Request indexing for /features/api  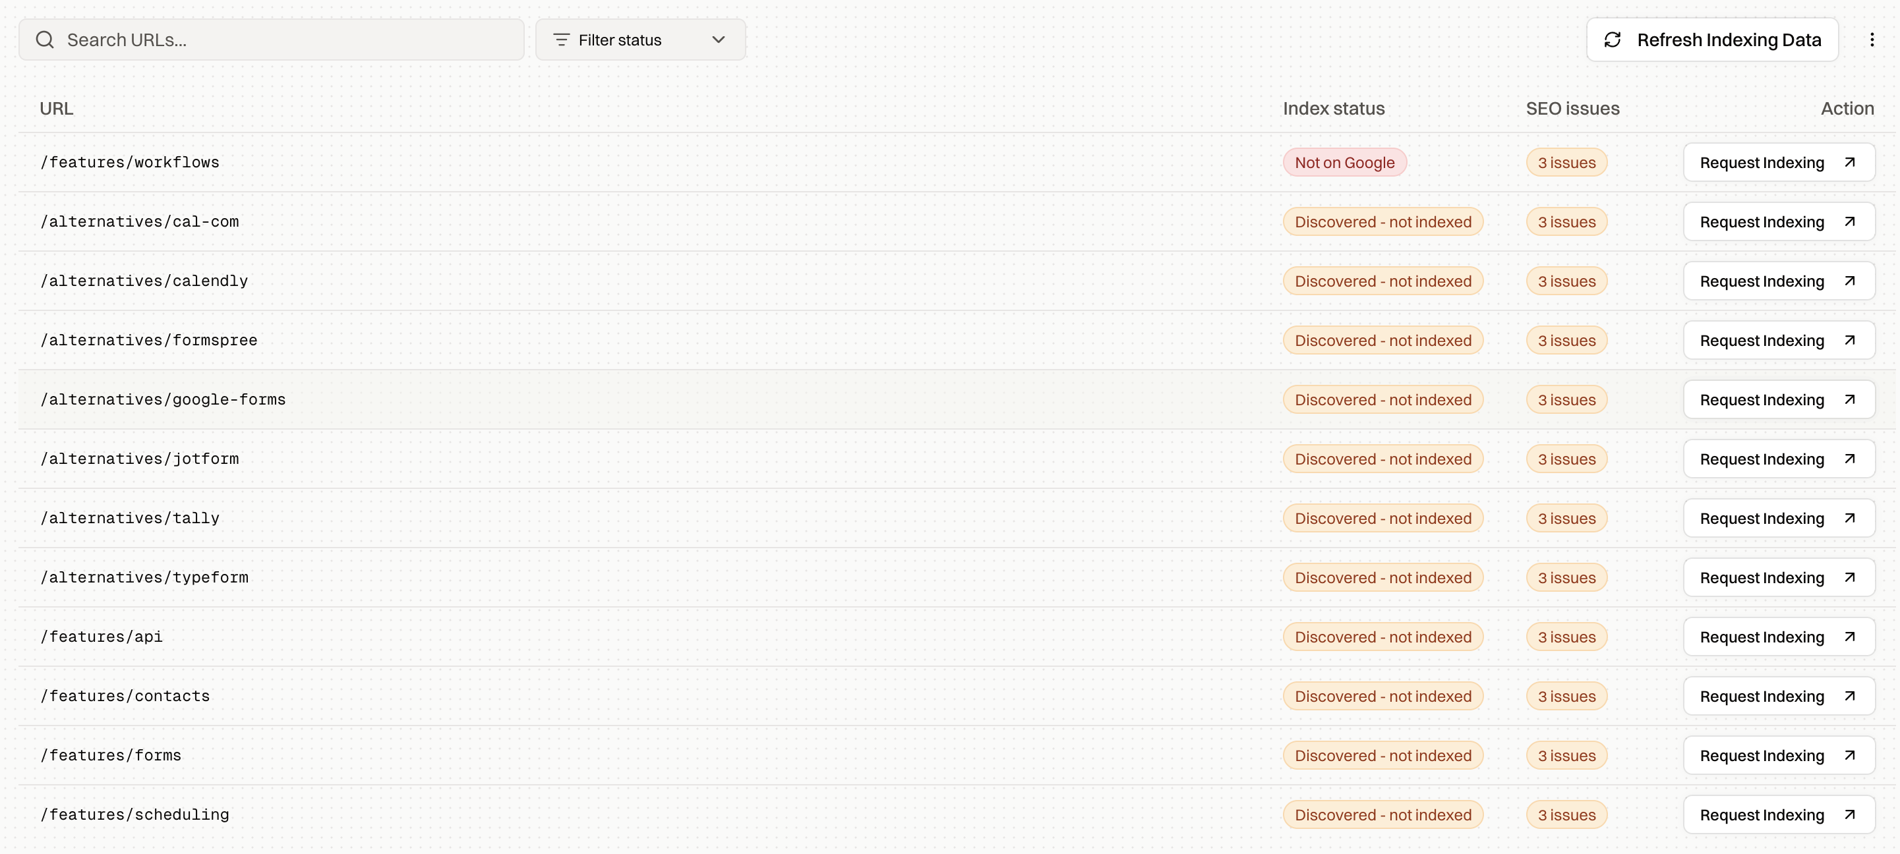[1779, 637]
